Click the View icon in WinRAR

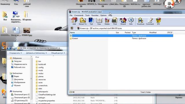tap(99, 21)
